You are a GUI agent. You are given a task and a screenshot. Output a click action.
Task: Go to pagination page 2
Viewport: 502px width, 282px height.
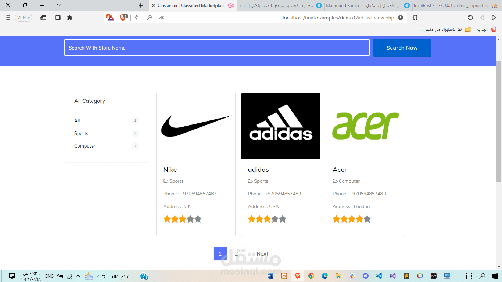[236, 253]
